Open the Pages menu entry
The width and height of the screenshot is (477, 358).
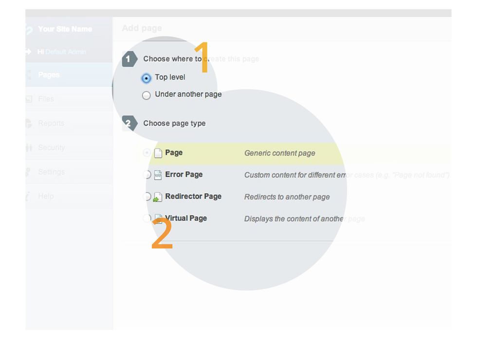[x=49, y=75]
